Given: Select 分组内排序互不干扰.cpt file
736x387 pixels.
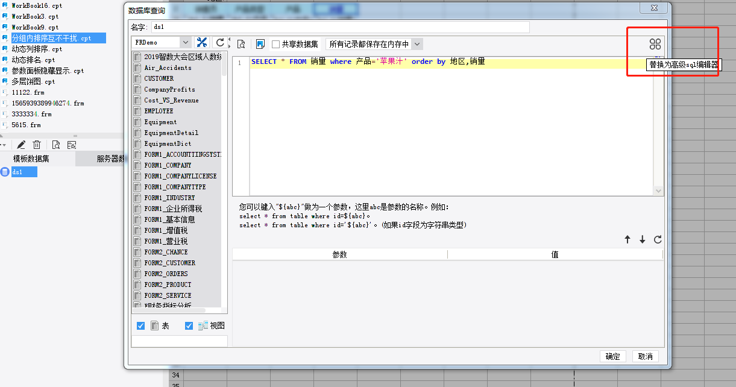Looking at the screenshot, I should 58,38.
